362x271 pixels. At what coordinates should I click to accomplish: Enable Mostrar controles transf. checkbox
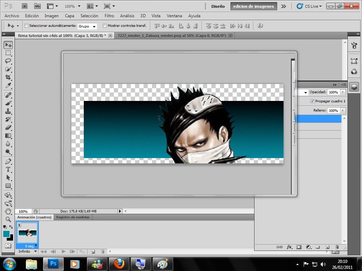[x=105, y=25]
